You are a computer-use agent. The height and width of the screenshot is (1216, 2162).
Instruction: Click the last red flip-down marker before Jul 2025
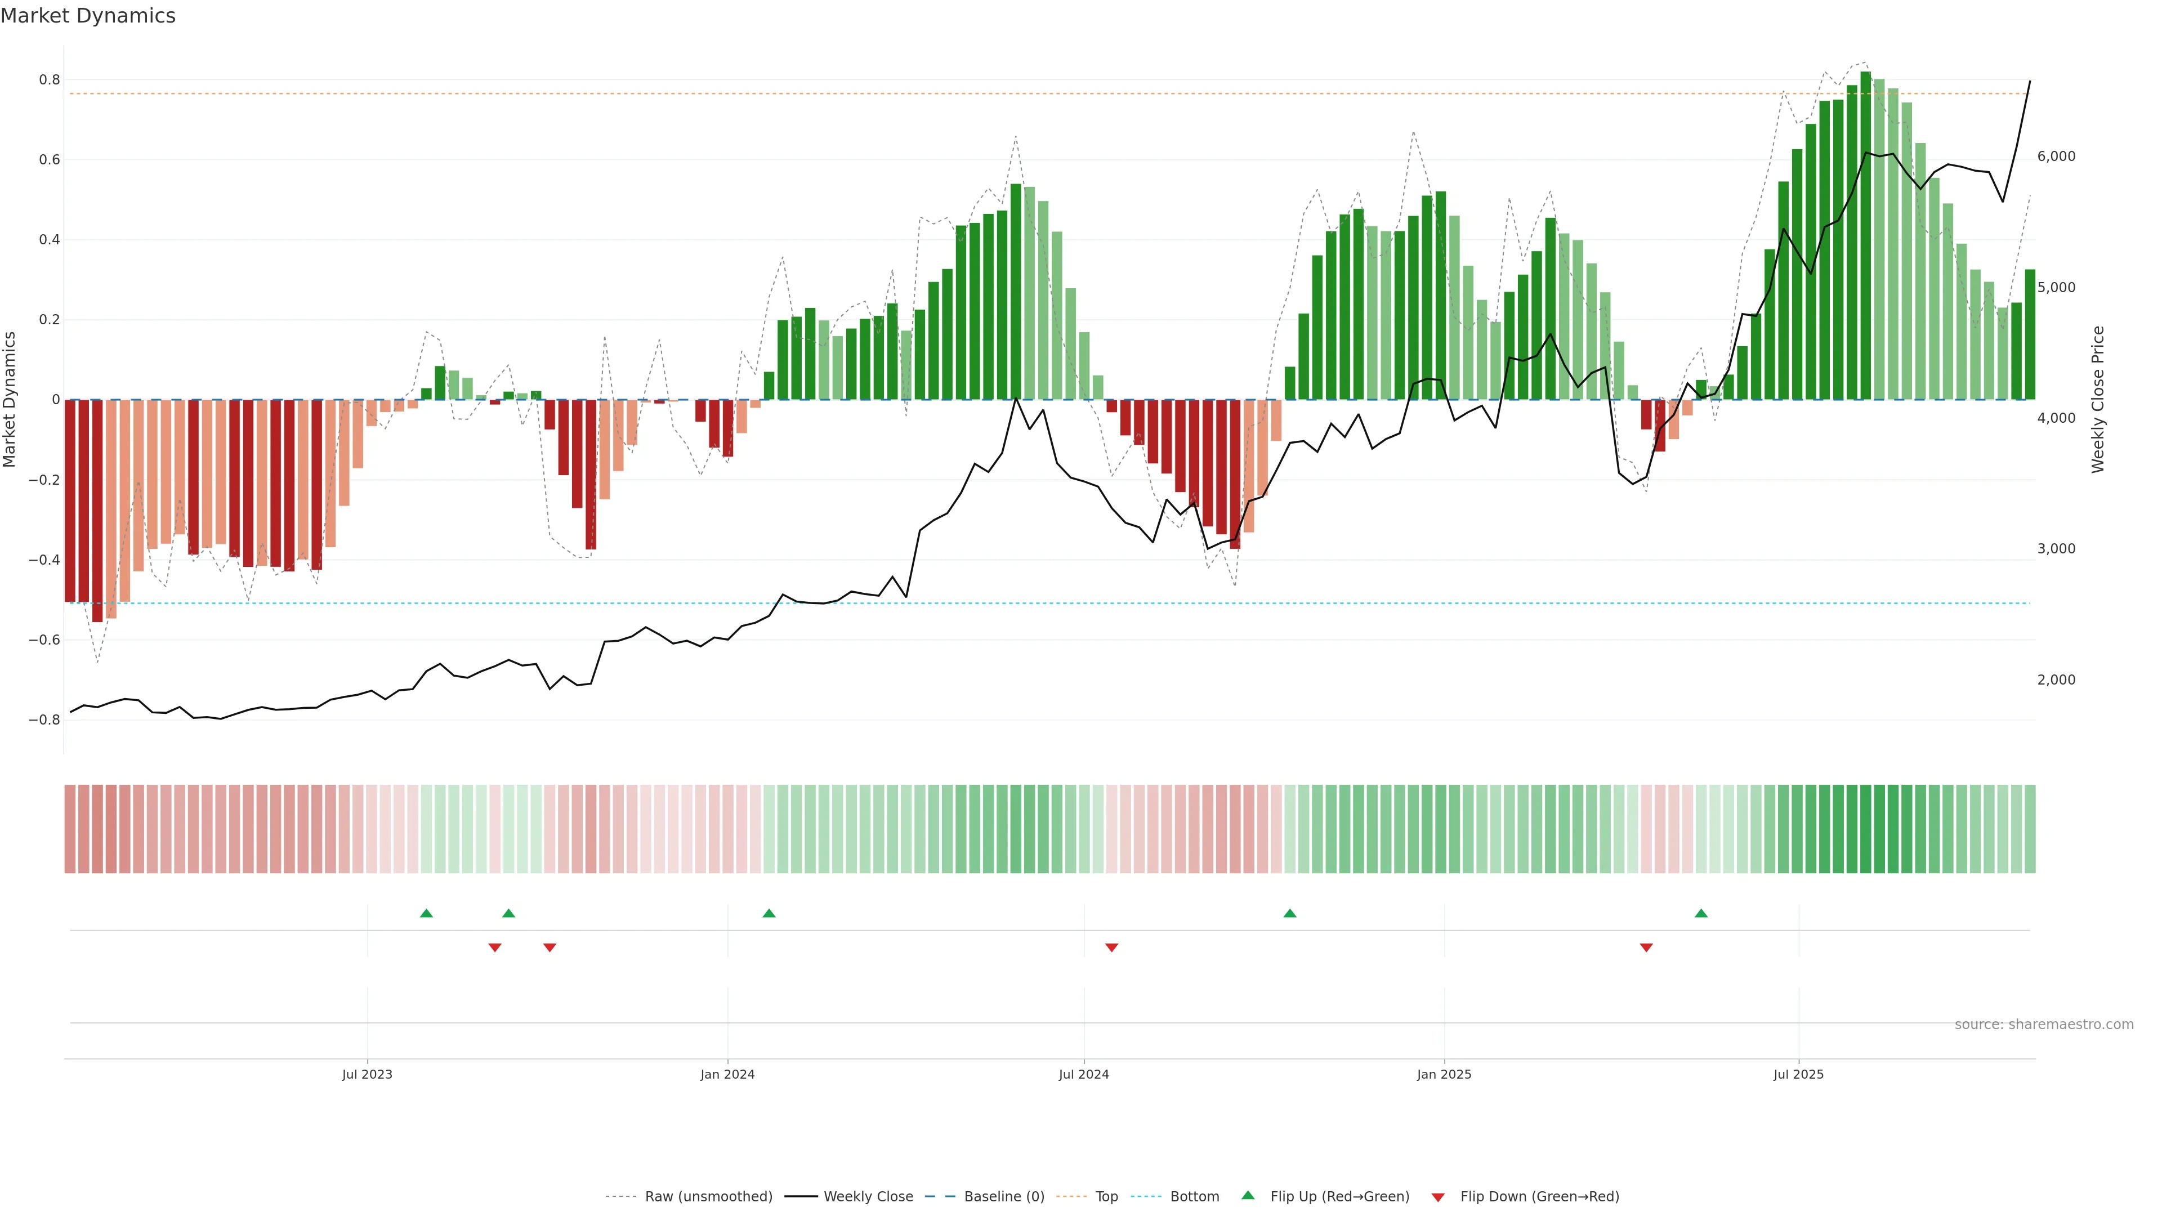tap(1646, 947)
